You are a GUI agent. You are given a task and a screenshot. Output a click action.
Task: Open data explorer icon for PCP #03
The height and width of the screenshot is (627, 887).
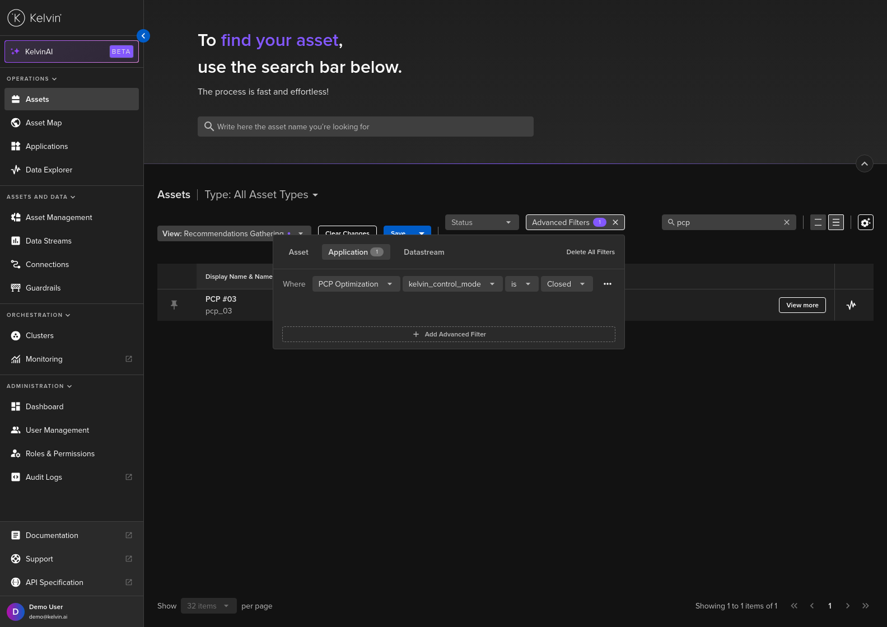click(x=851, y=305)
